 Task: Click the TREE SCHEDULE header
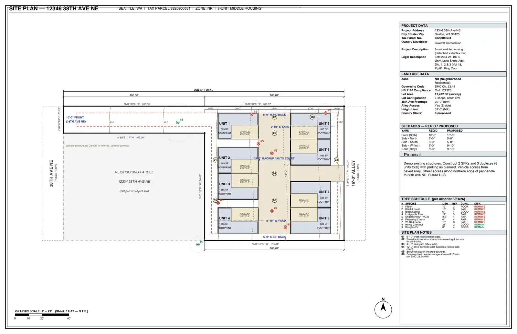tap(453, 199)
